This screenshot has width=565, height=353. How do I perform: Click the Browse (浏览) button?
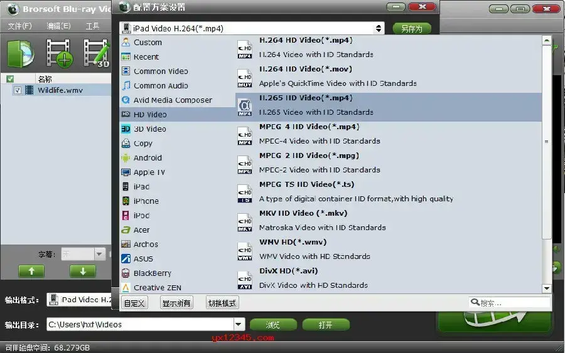tap(273, 325)
